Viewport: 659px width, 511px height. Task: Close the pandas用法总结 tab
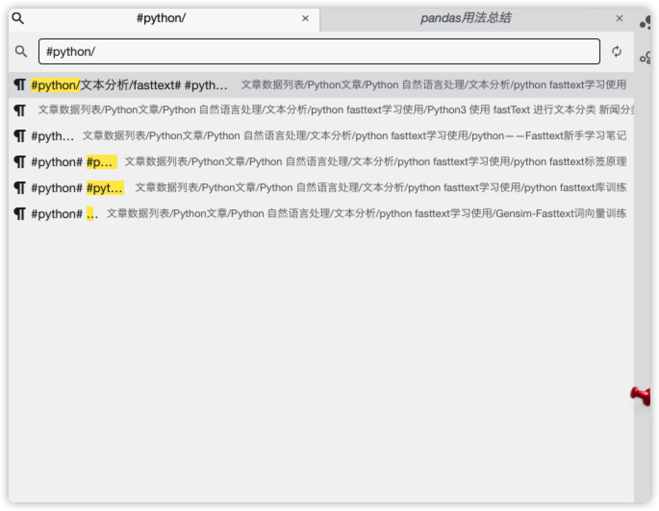tap(620, 18)
